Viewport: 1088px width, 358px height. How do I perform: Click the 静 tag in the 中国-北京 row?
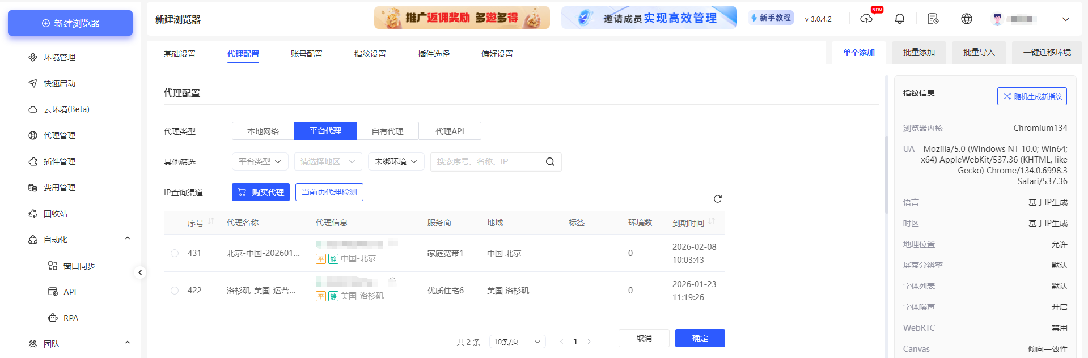[333, 259]
